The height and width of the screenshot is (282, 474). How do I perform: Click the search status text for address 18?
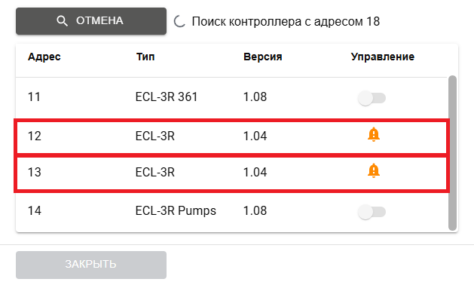pyautogui.click(x=286, y=21)
